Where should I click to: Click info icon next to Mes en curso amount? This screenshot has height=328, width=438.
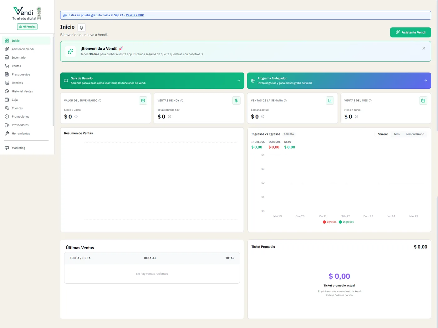click(x=356, y=117)
